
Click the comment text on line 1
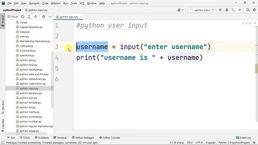click(x=112, y=25)
